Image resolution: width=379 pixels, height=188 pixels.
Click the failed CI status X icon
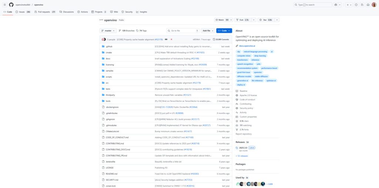click(171, 39)
